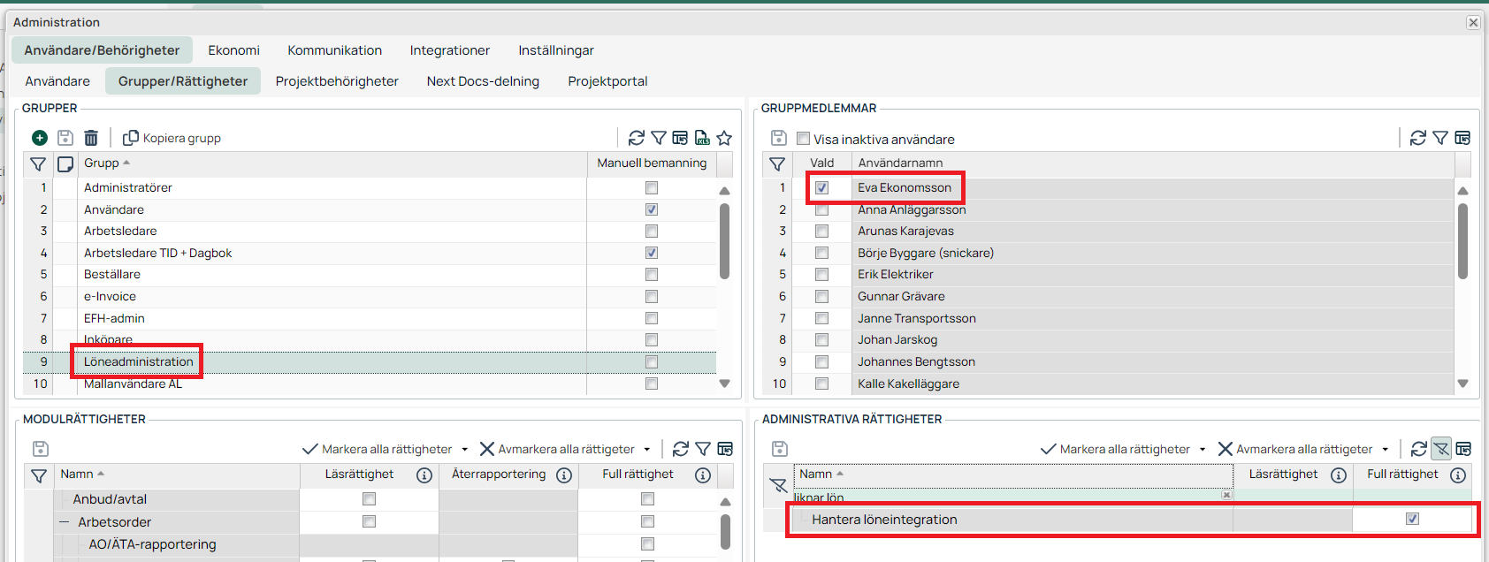
Task: Select the Arbetsledare group row
Action: [x=120, y=231]
